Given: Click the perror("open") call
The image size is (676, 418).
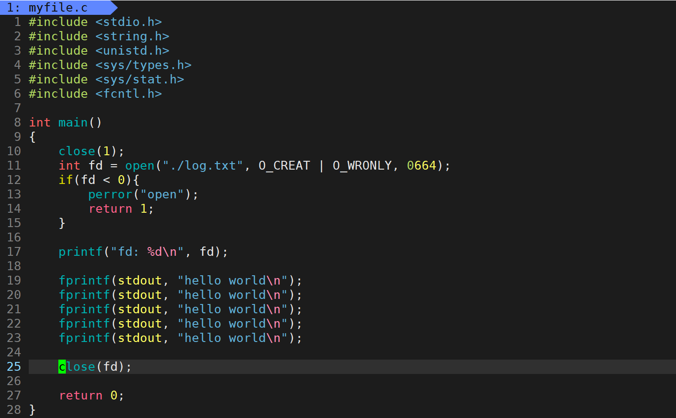Looking at the screenshot, I should (x=144, y=194).
